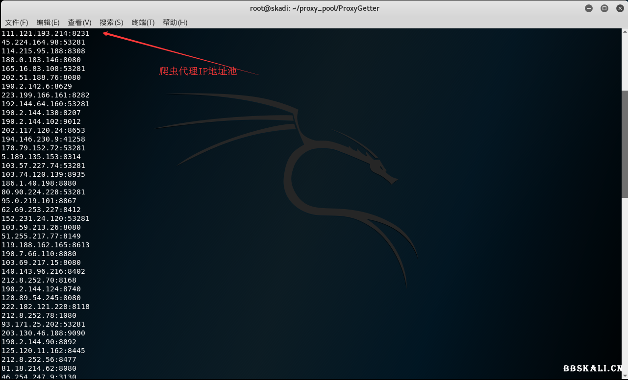Click the proxy entry 194.146.230.9:41258

[43, 139]
